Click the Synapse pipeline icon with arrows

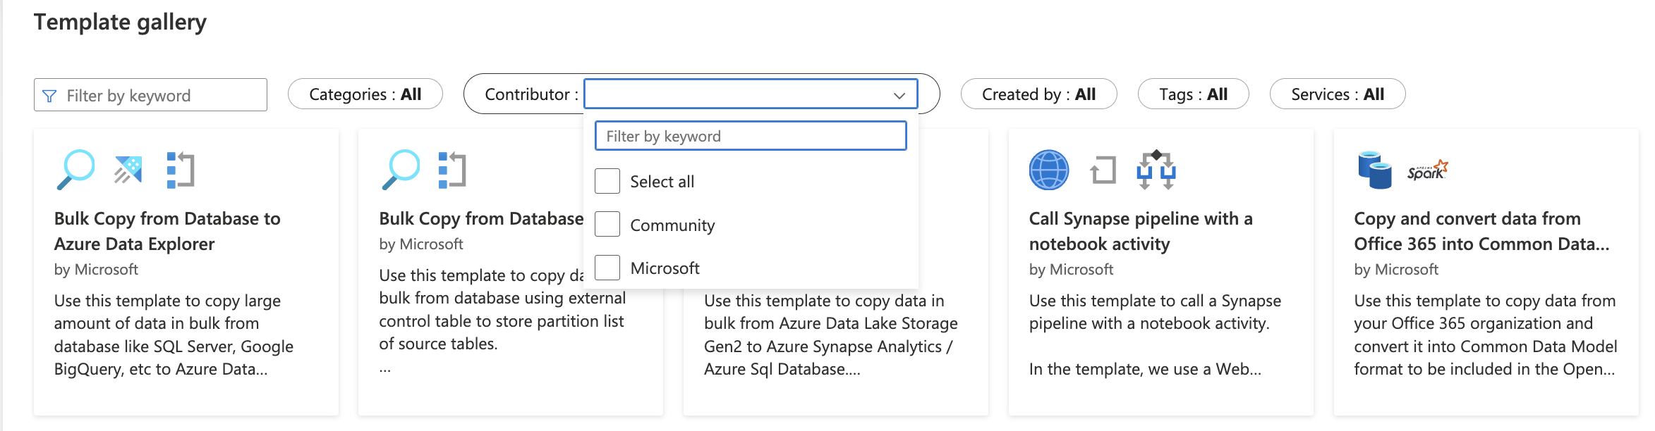point(1156,170)
